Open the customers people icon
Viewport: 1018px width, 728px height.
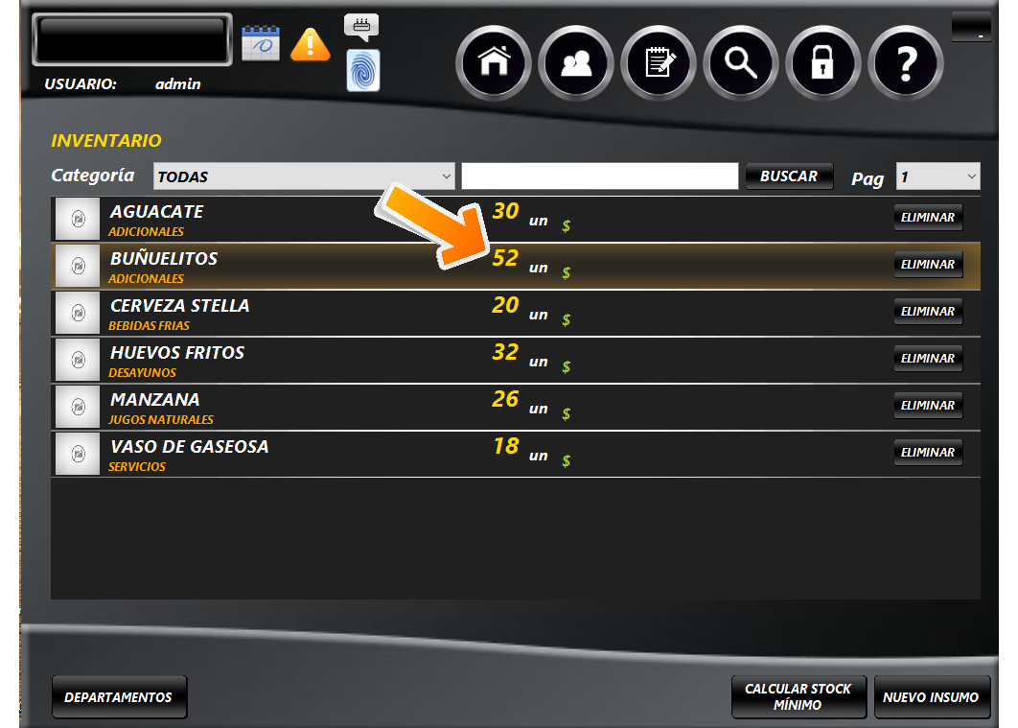tap(576, 63)
